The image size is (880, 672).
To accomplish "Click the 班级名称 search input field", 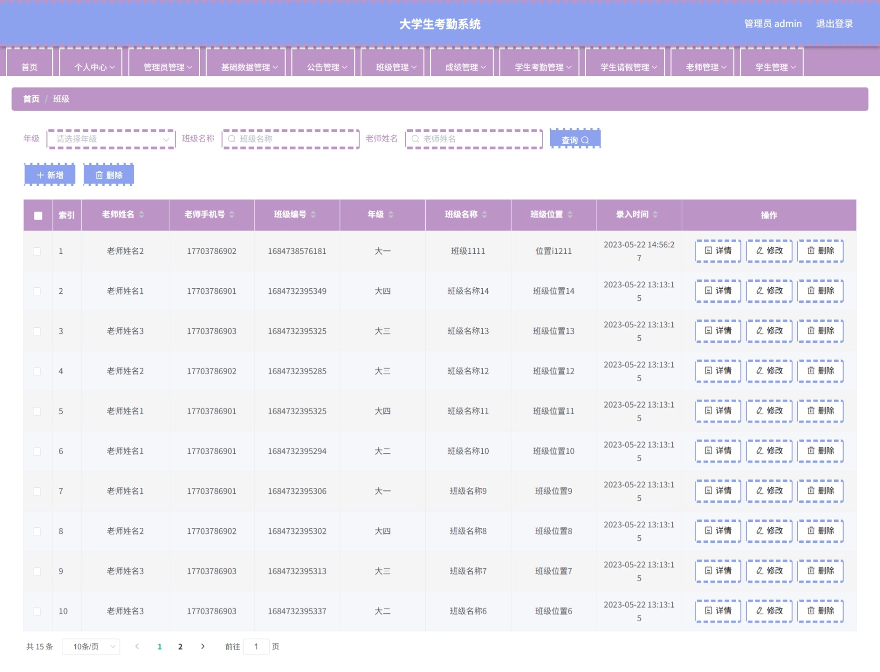I will 291,139.
